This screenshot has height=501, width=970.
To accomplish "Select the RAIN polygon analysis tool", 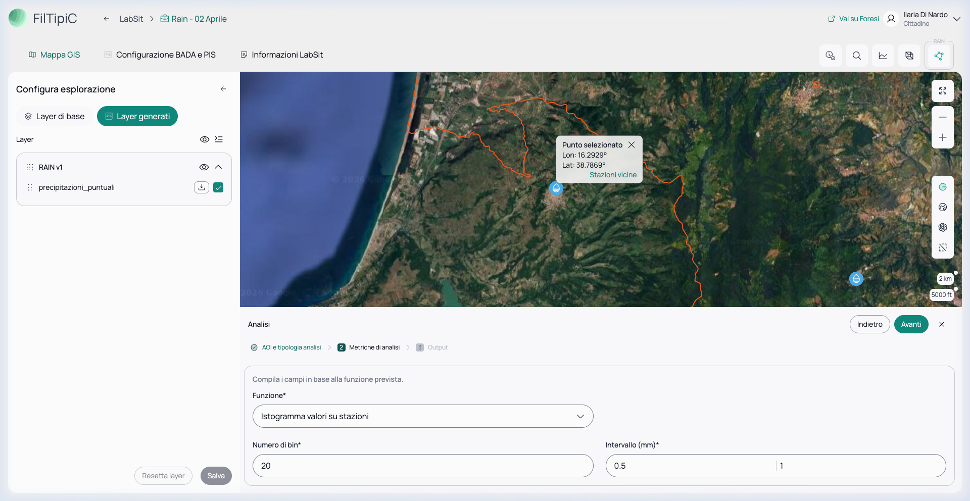I will click(939, 56).
